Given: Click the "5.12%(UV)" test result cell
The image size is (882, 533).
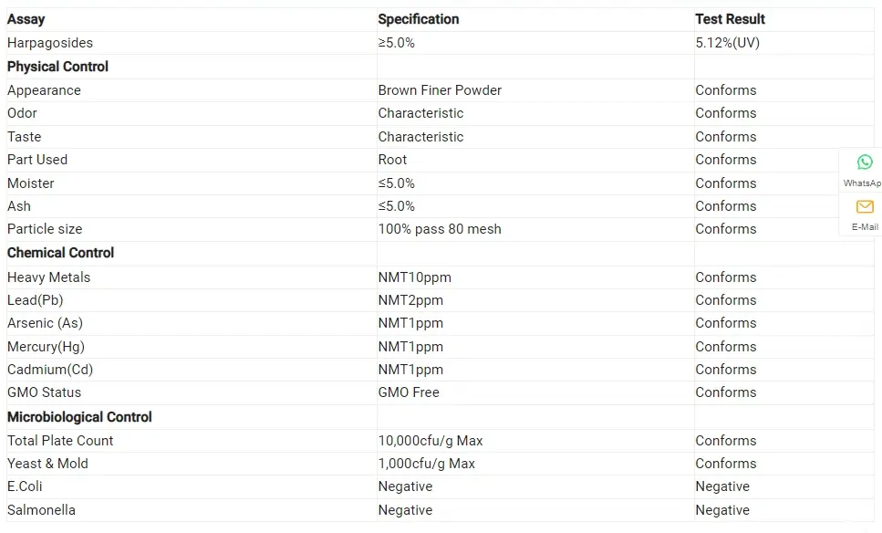Looking at the screenshot, I should (727, 43).
